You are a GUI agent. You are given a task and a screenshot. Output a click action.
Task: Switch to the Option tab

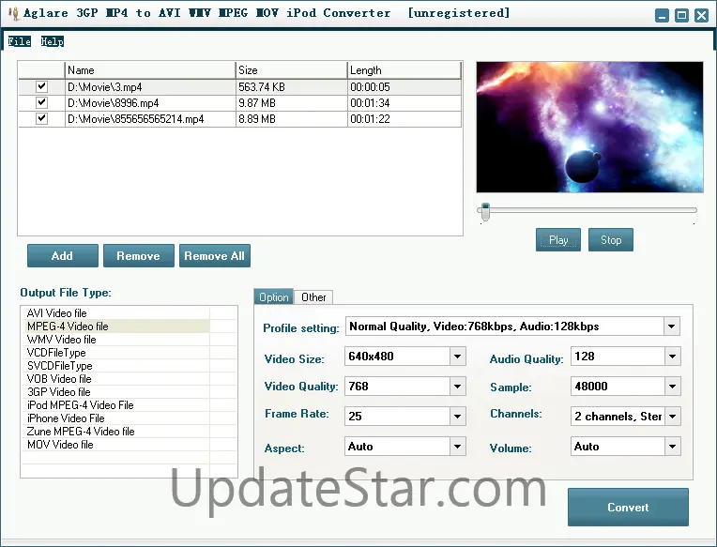coord(274,297)
